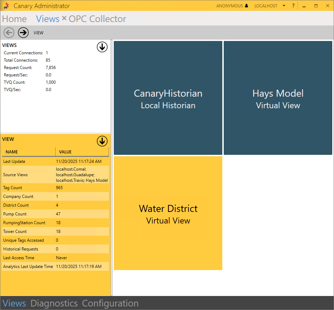Click the back arrow navigation icon
This screenshot has width=334, height=310.
[9, 33]
